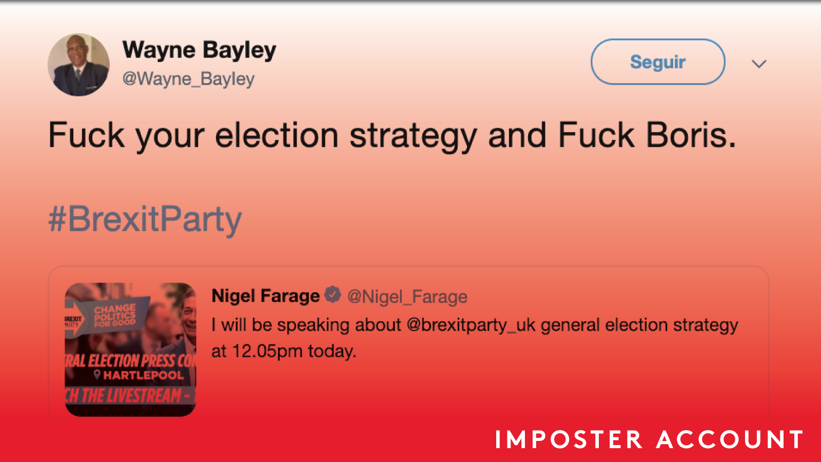Click the main tweet text about election strategy
The image size is (821, 462).
click(392, 136)
